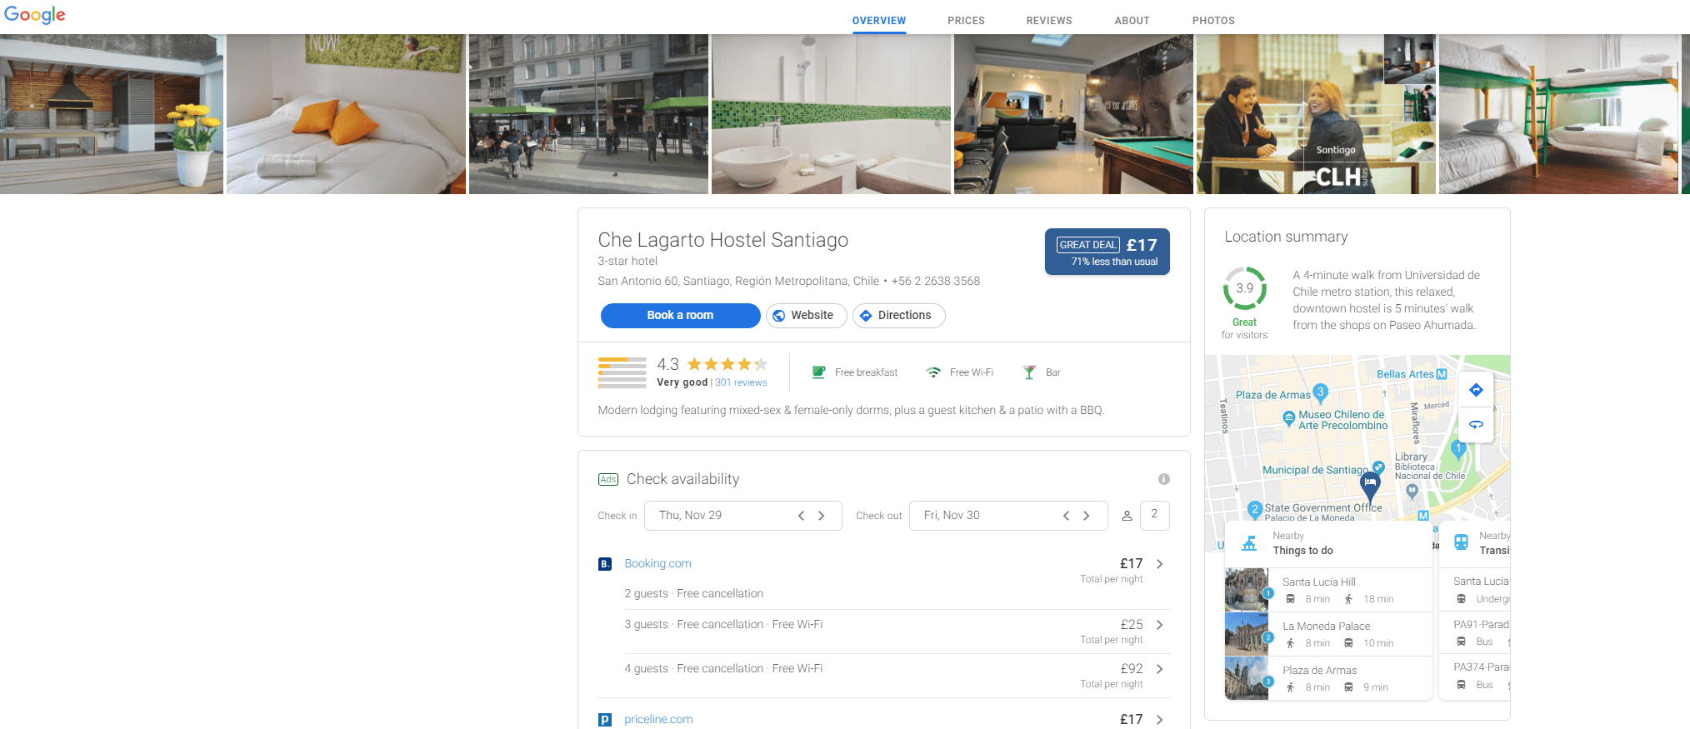Click Museo Chileno de Arte Precolombino marker

click(x=1289, y=417)
